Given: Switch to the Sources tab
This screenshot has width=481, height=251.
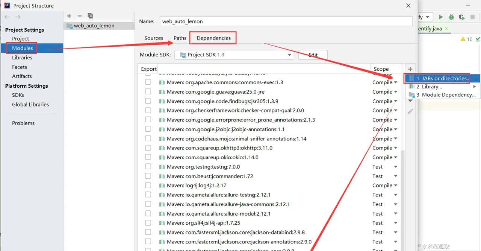Looking at the screenshot, I should 153,38.
